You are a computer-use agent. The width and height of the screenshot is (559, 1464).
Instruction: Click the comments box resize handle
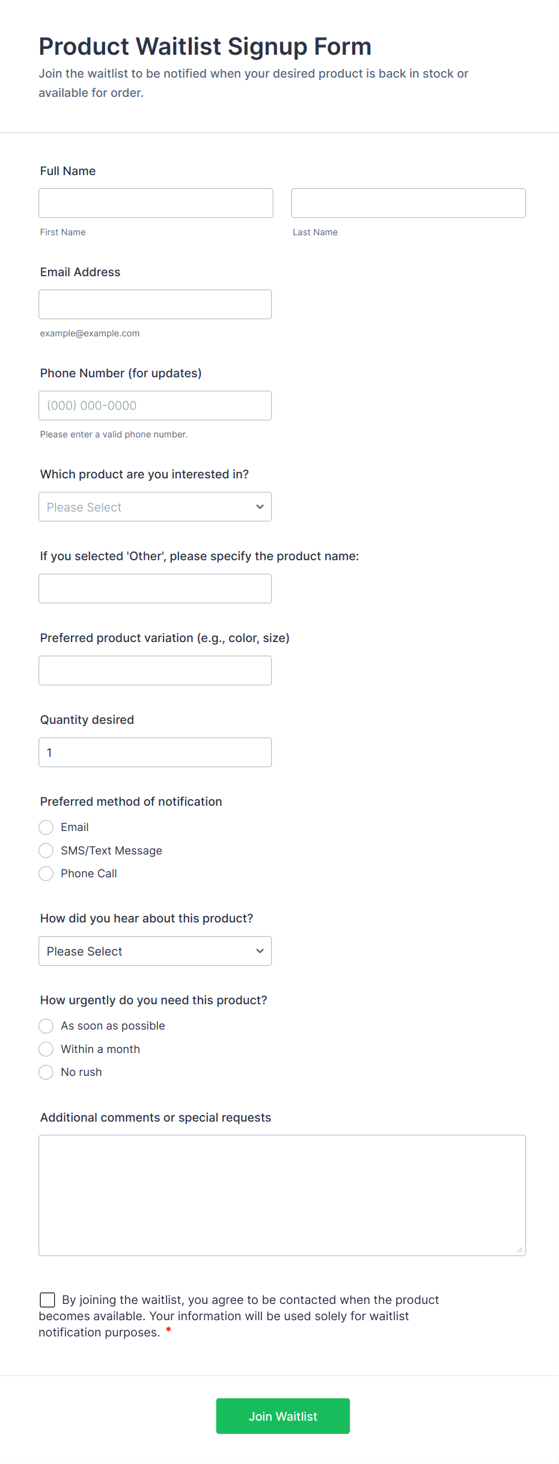coord(520,1250)
